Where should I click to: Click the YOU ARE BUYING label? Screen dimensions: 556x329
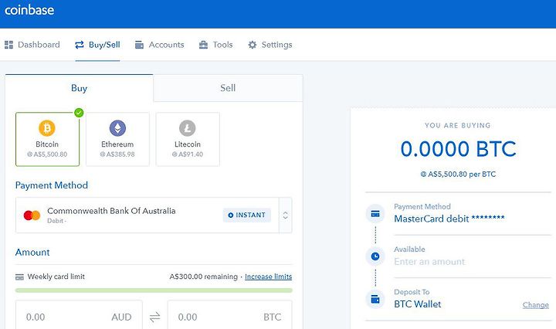458,126
